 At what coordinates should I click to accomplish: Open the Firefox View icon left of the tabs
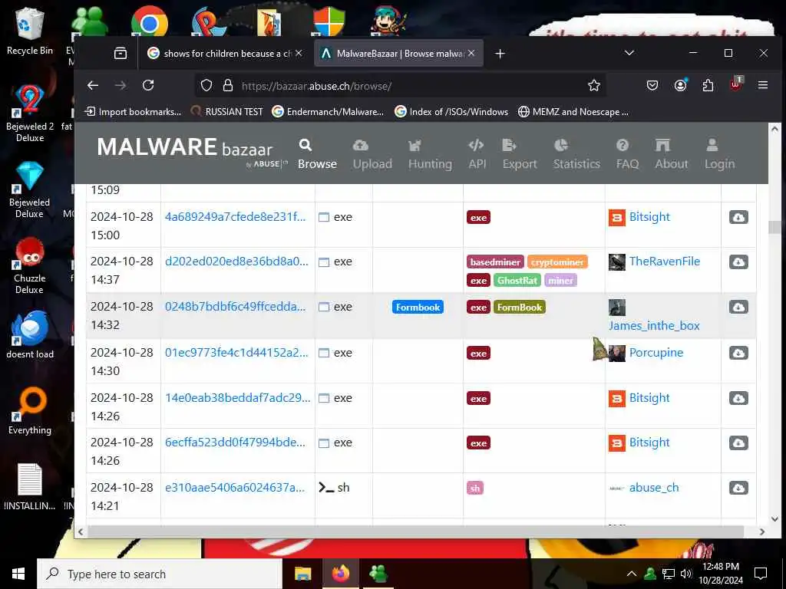click(121, 53)
